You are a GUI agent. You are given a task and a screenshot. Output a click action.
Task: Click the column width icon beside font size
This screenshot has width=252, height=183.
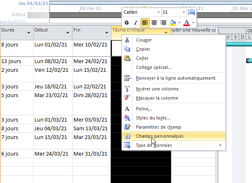pos(191,12)
